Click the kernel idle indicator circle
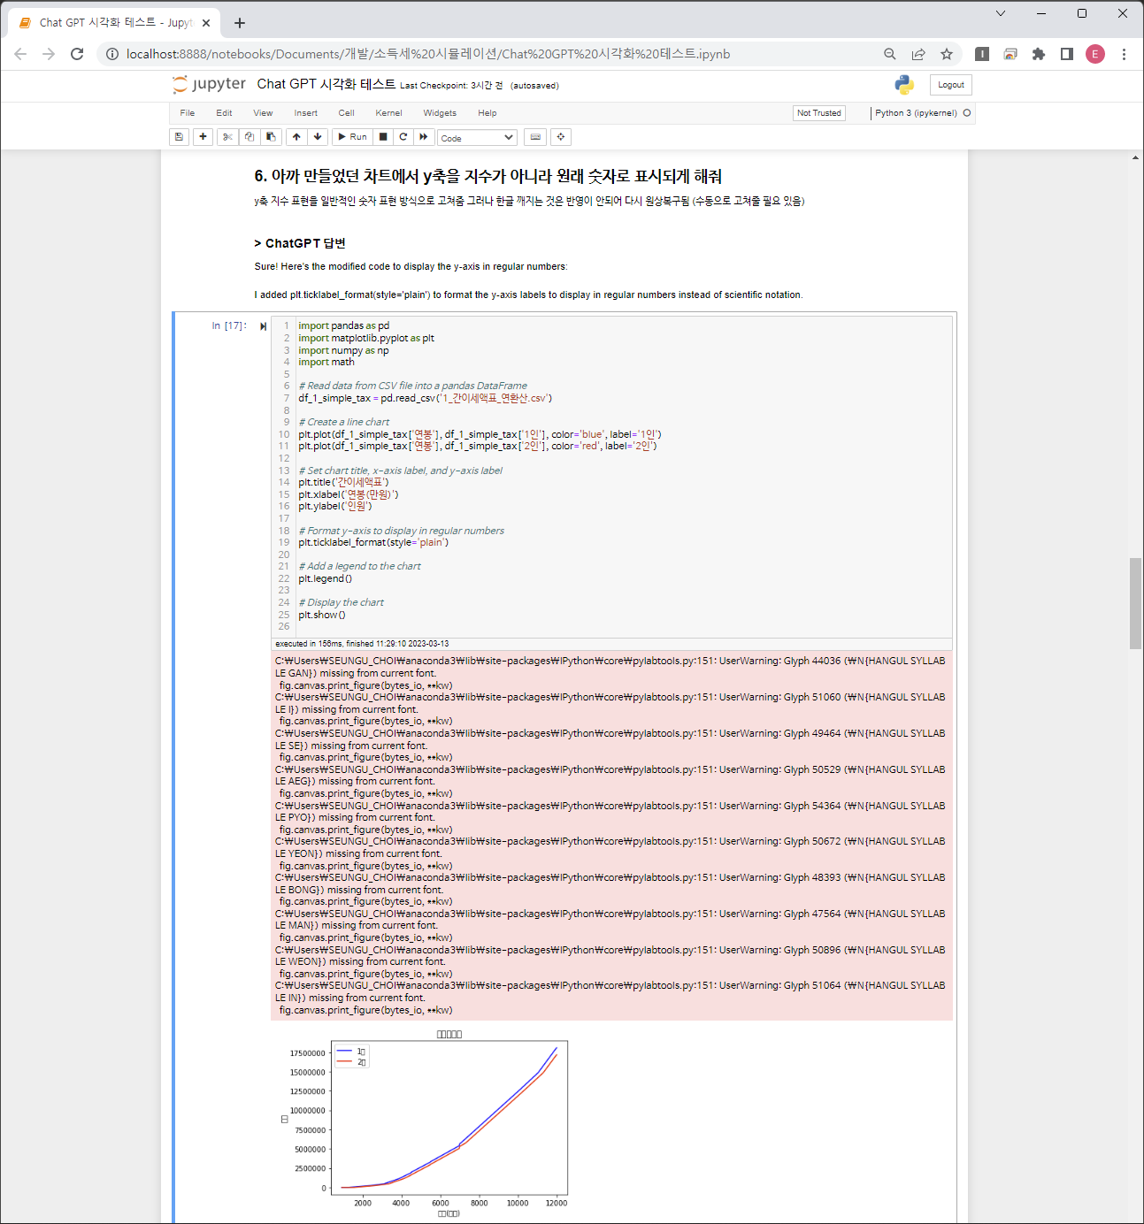Viewport: 1144px width, 1224px height. point(967,113)
